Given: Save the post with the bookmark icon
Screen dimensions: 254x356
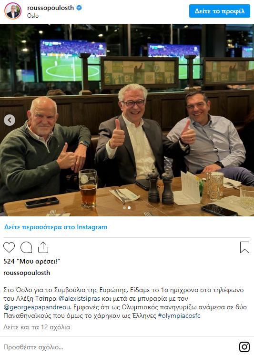Looking at the screenshot, I should point(244,247).
